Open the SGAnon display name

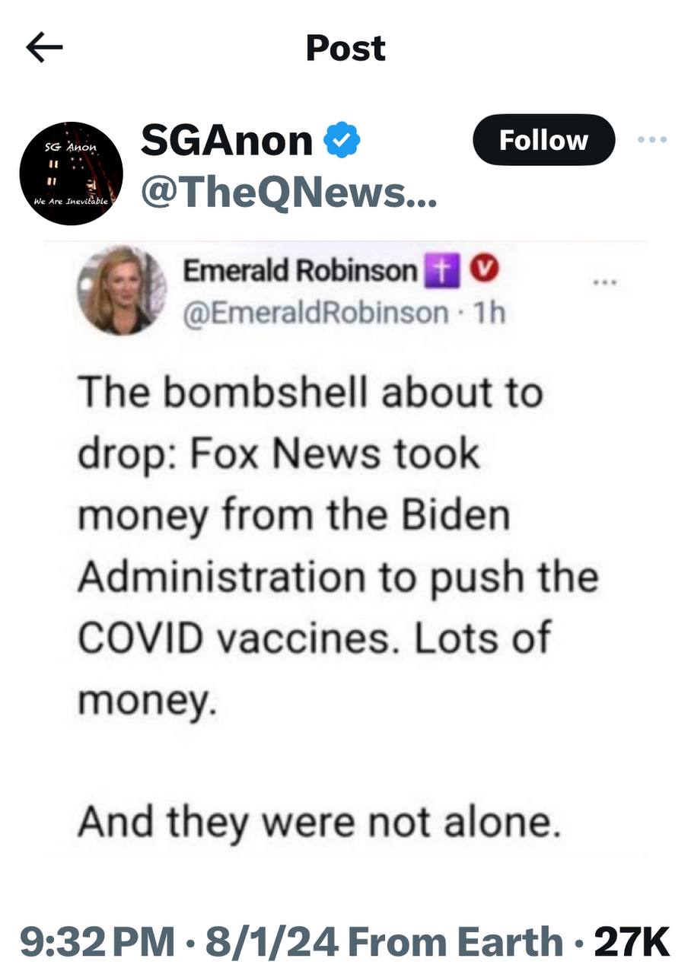click(x=227, y=142)
